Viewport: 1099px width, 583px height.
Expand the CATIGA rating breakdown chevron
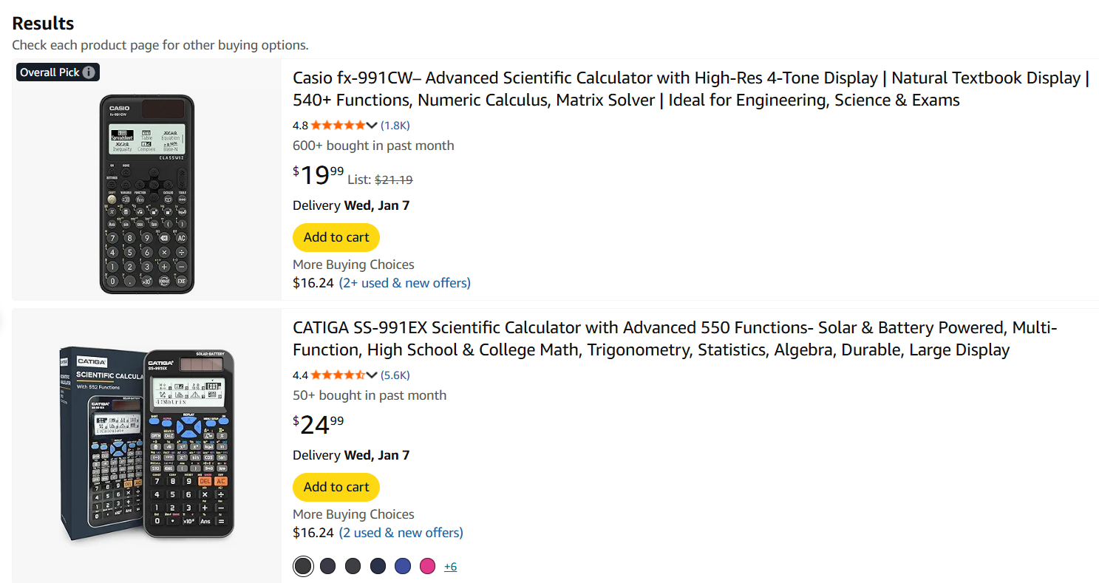pyautogui.click(x=372, y=375)
